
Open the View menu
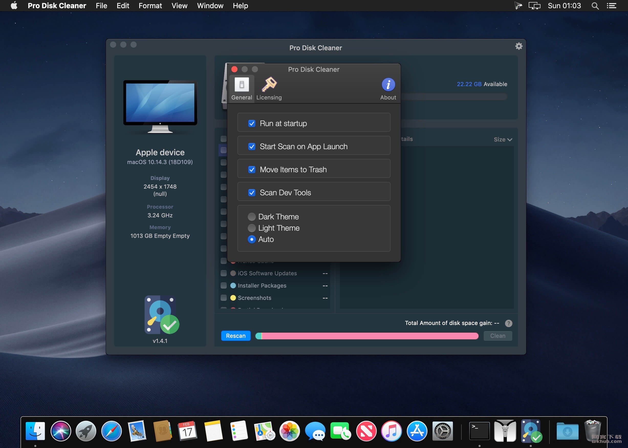point(179,6)
